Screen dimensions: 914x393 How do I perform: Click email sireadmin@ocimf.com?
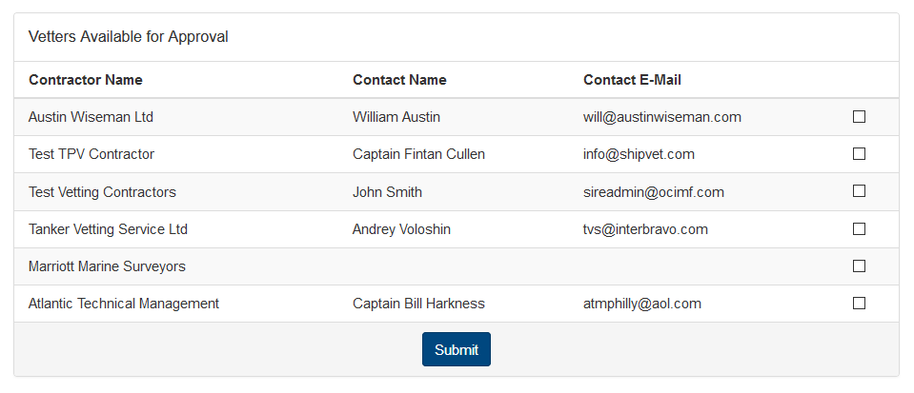[x=654, y=192]
